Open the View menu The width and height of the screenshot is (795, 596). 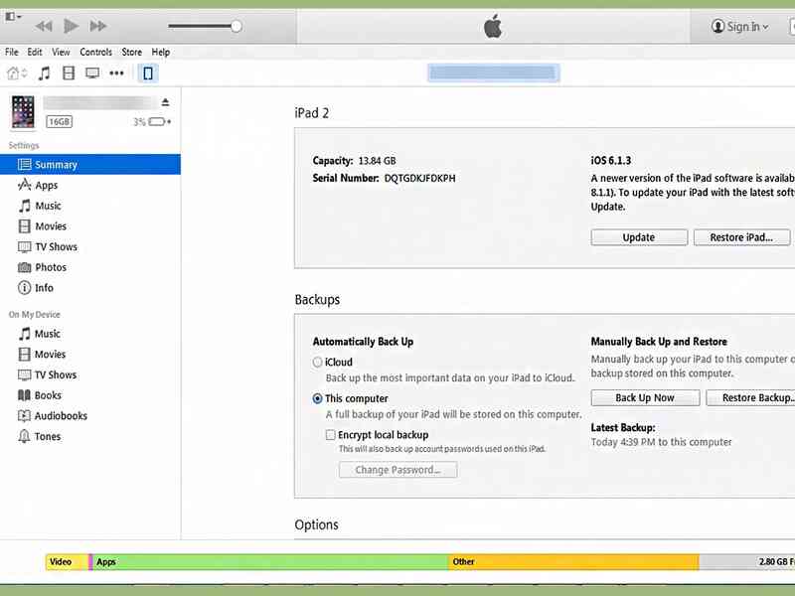(x=61, y=53)
